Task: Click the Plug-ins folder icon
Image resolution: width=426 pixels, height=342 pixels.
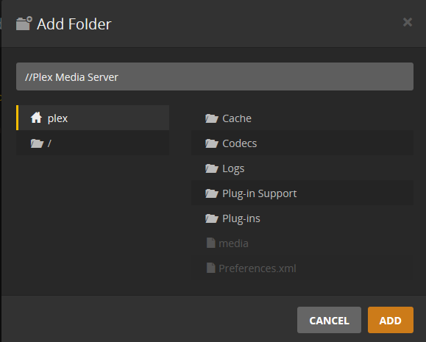Action: (x=212, y=218)
